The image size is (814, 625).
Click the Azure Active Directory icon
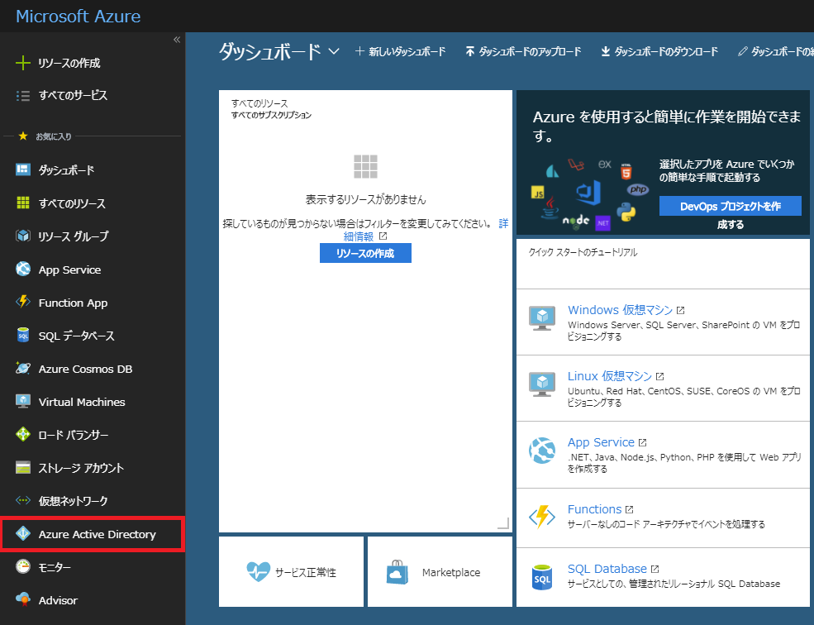tap(23, 533)
